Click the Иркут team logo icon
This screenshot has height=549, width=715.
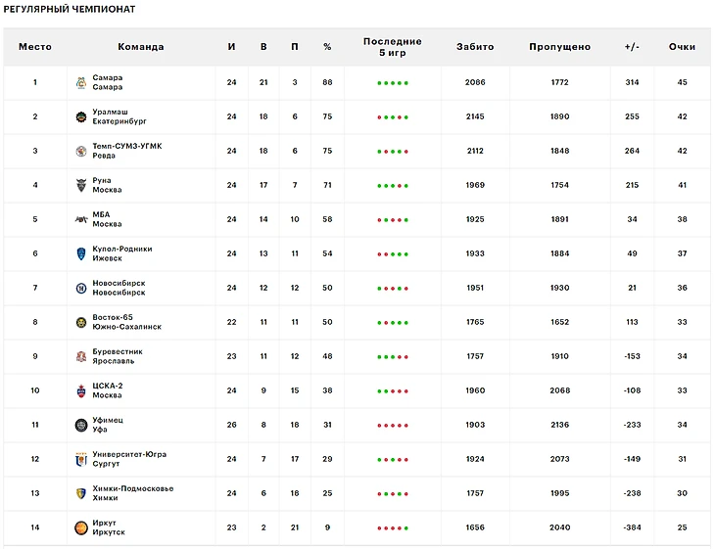81,528
